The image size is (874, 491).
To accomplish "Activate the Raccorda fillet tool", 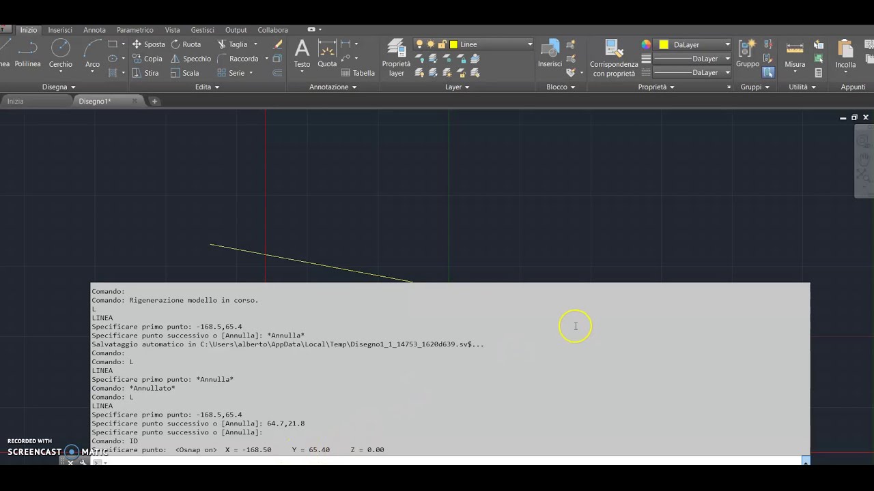I will click(x=238, y=59).
